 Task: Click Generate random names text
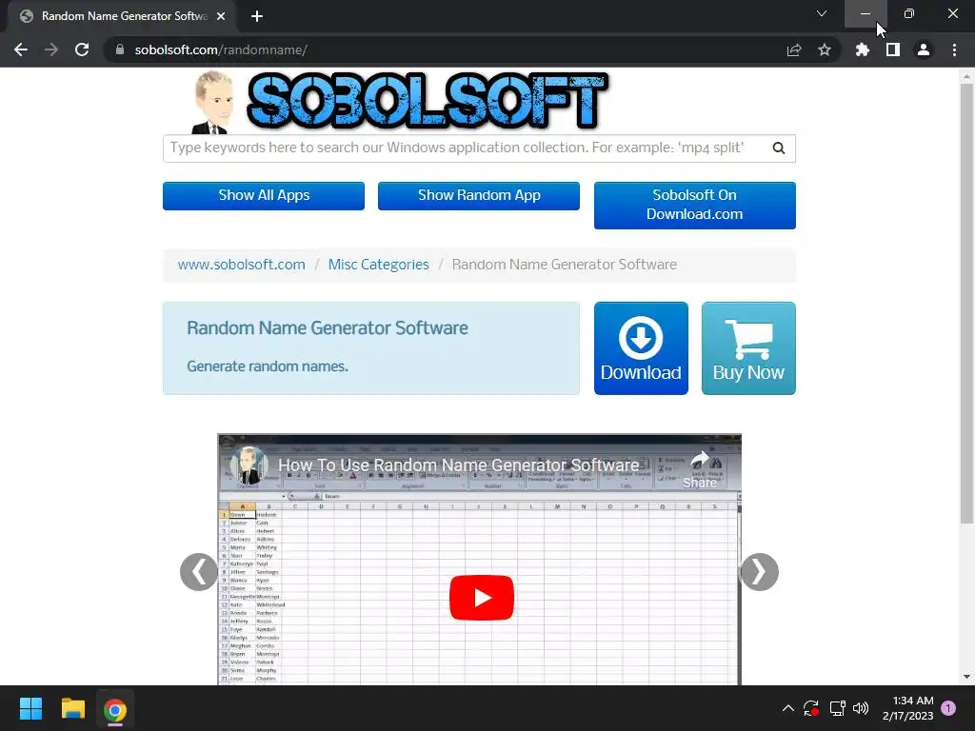(268, 366)
